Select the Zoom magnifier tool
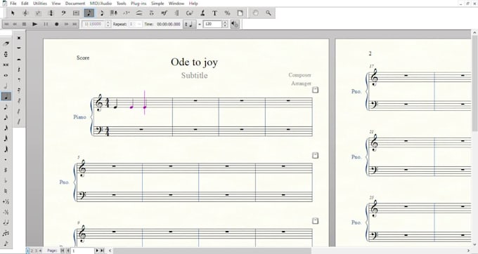Image resolution: width=478 pixels, height=254 pixels. coord(269,13)
